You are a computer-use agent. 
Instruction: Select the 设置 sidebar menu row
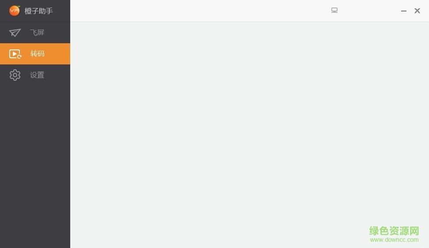(x=35, y=75)
